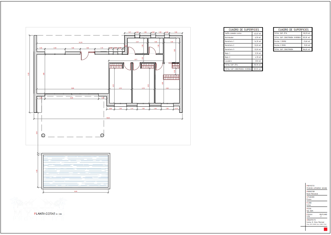Click the red square in the title block
Screen dimensions: 331x235
(325, 229)
